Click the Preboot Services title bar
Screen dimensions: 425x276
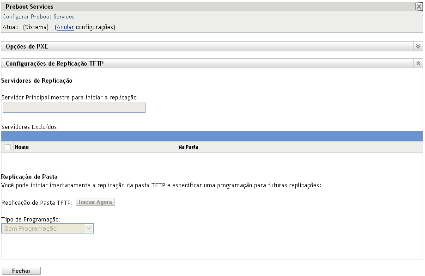[x=30, y=6]
